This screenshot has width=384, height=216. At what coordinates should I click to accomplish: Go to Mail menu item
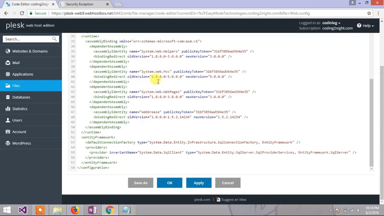(x=16, y=63)
